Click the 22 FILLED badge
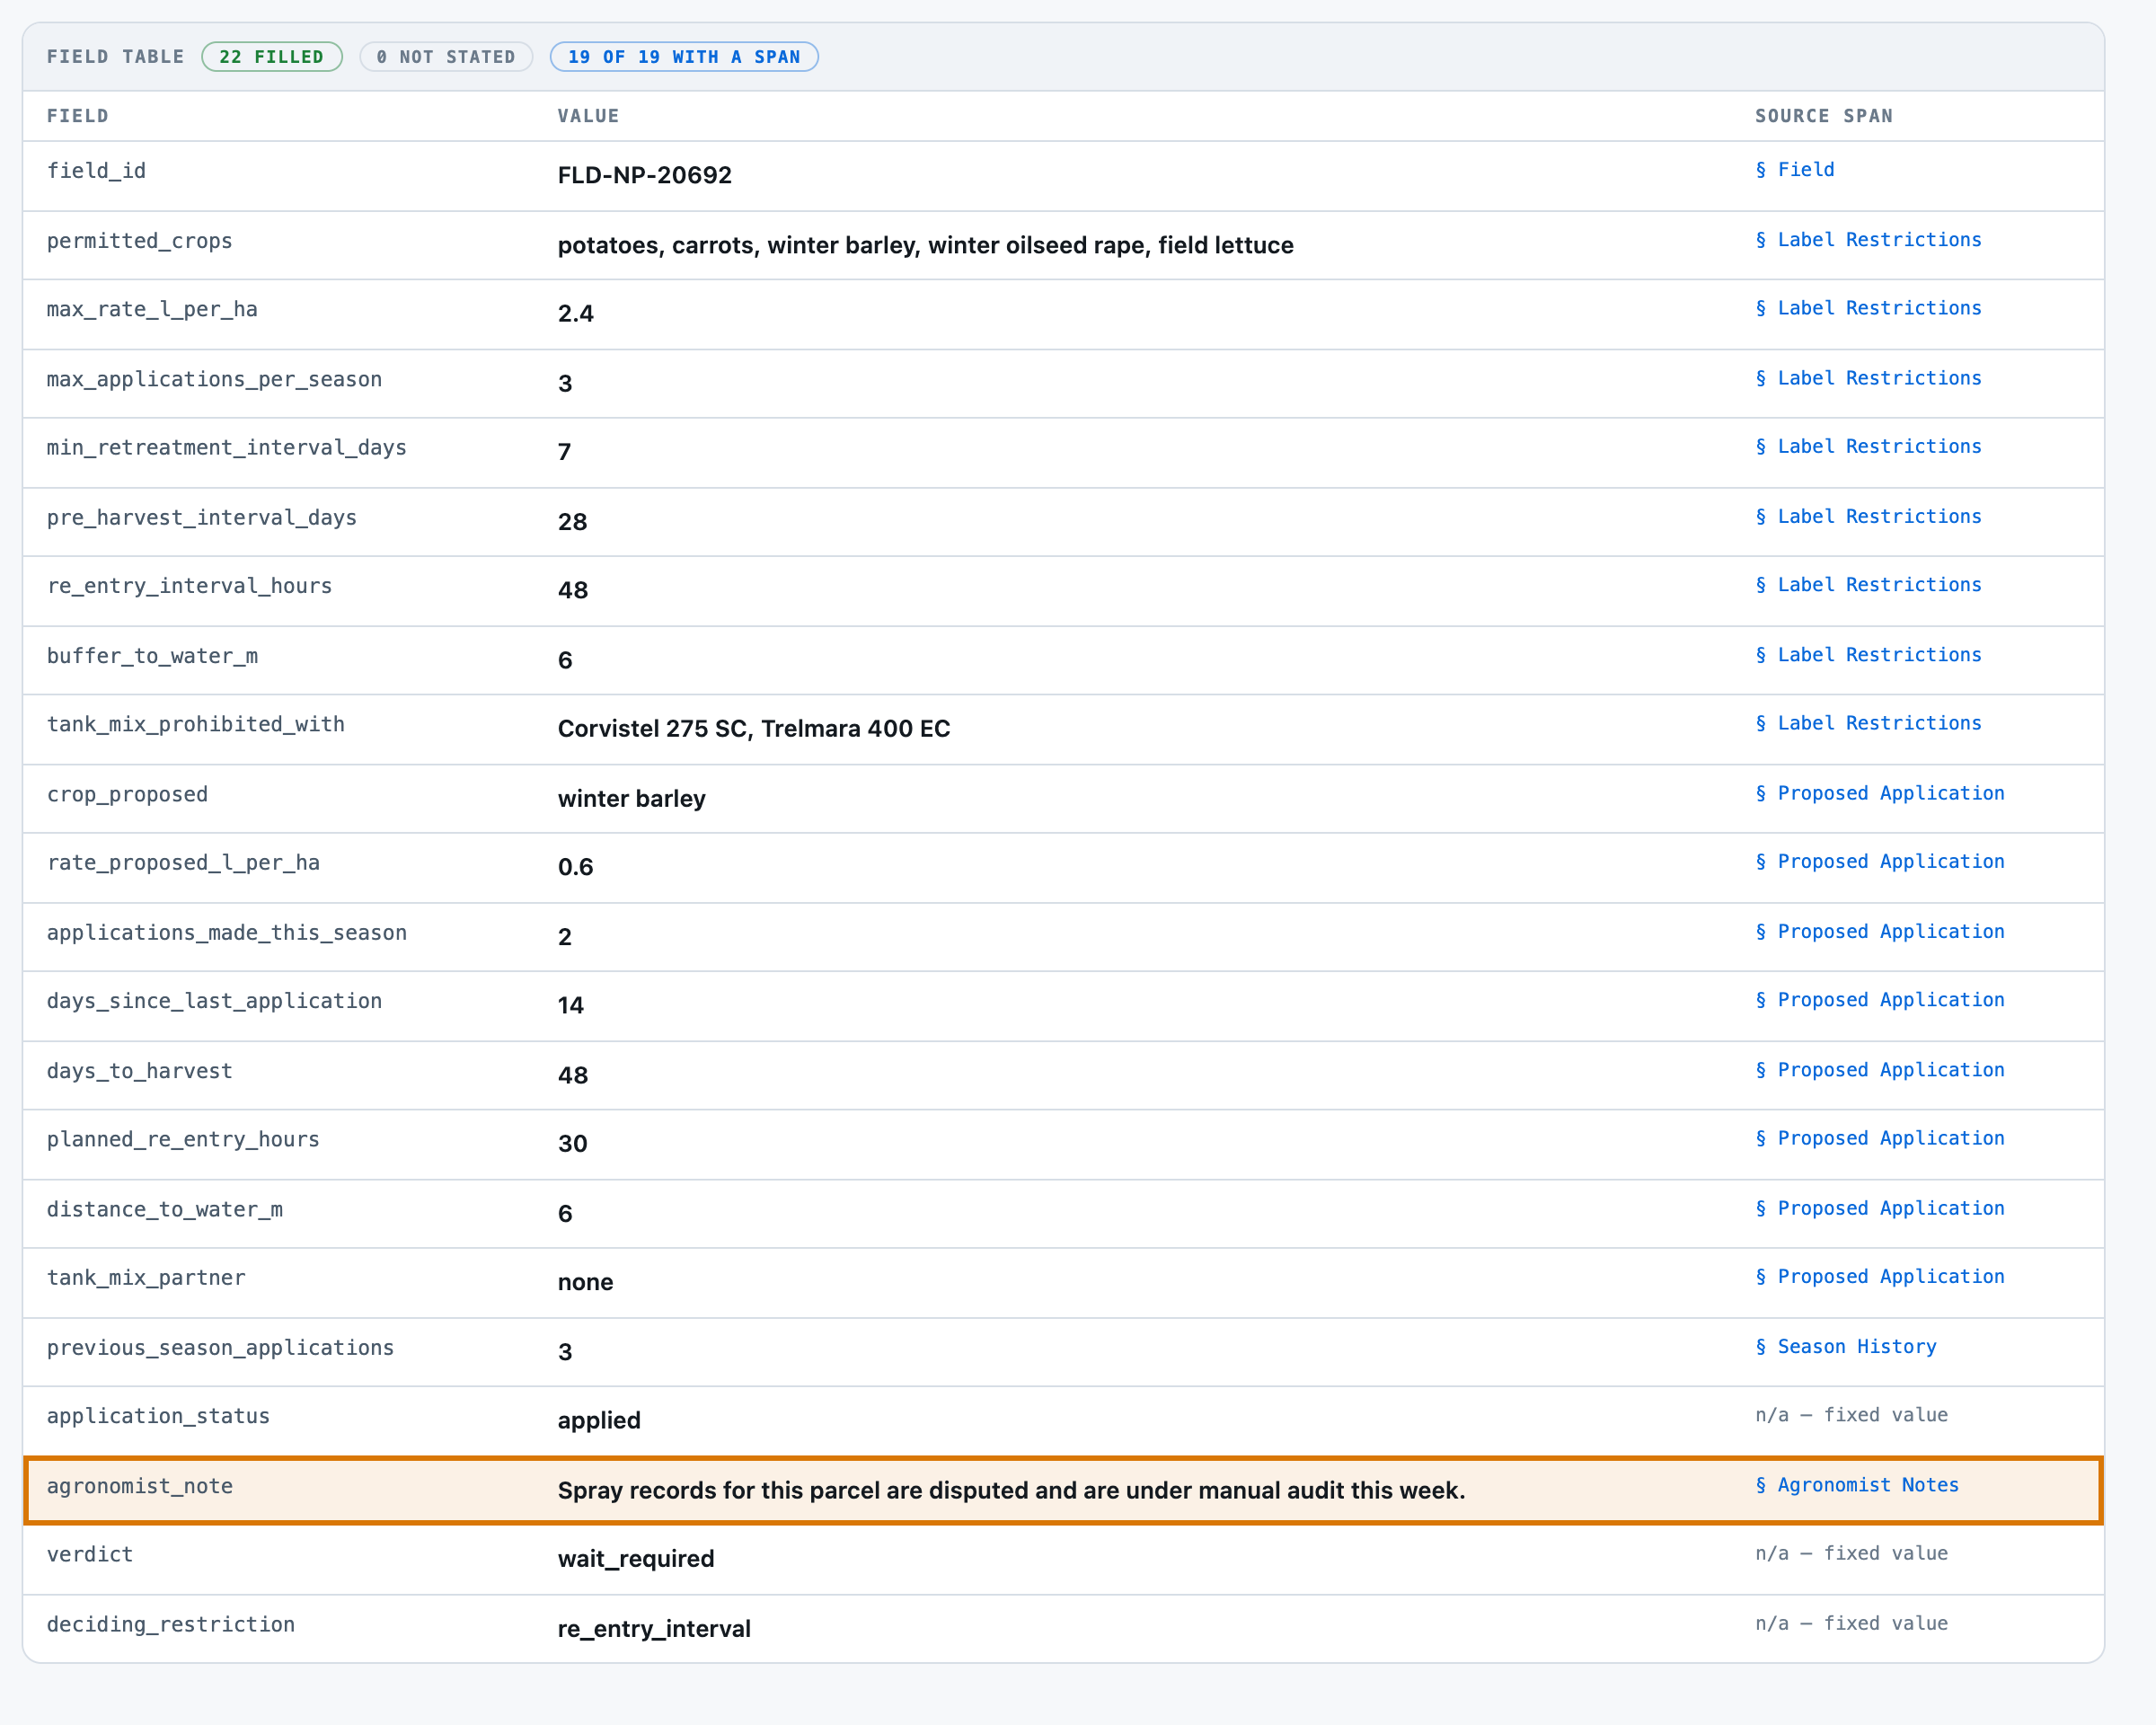The width and height of the screenshot is (2156, 1725). [x=272, y=57]
